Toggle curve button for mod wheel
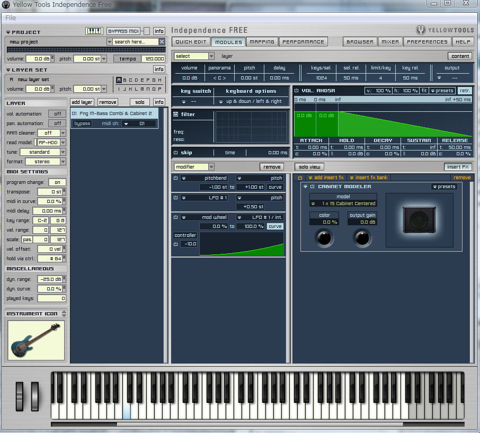The width and height of the screenshot is (480, 433). (275, 226)
